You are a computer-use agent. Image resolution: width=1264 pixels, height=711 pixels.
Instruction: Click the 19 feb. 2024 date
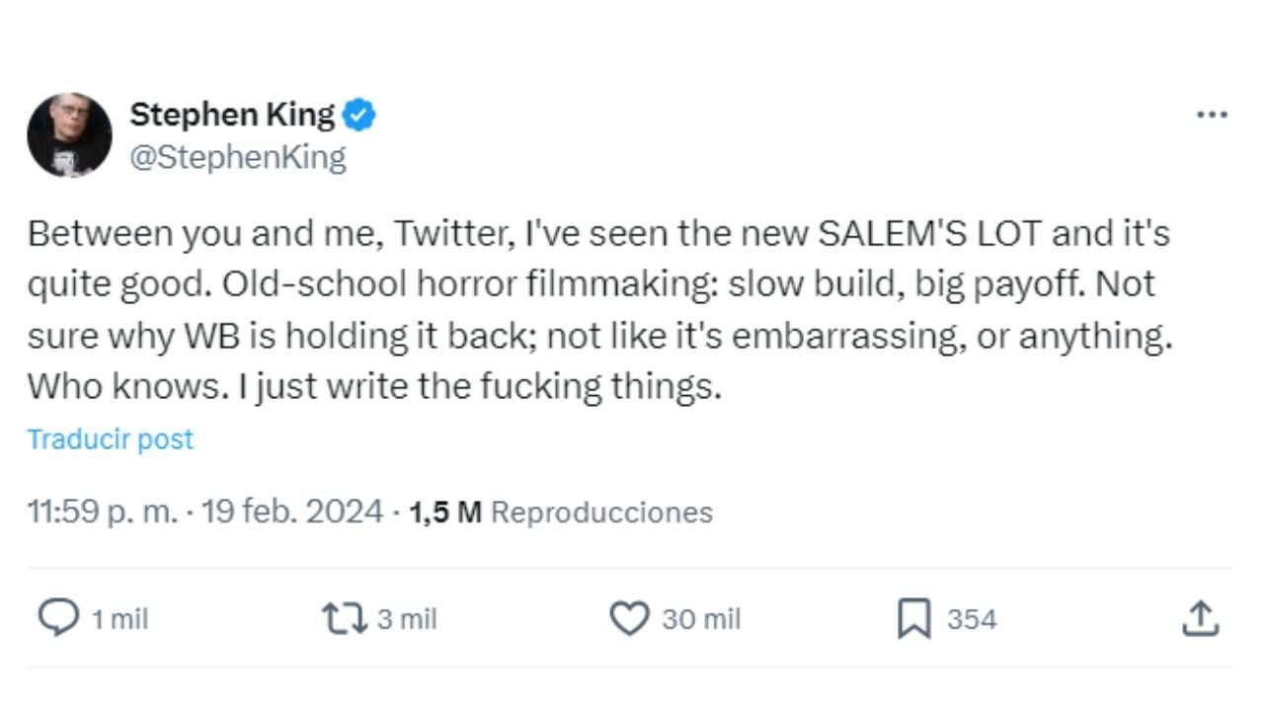pyautogui.click(x=291, y=512)
